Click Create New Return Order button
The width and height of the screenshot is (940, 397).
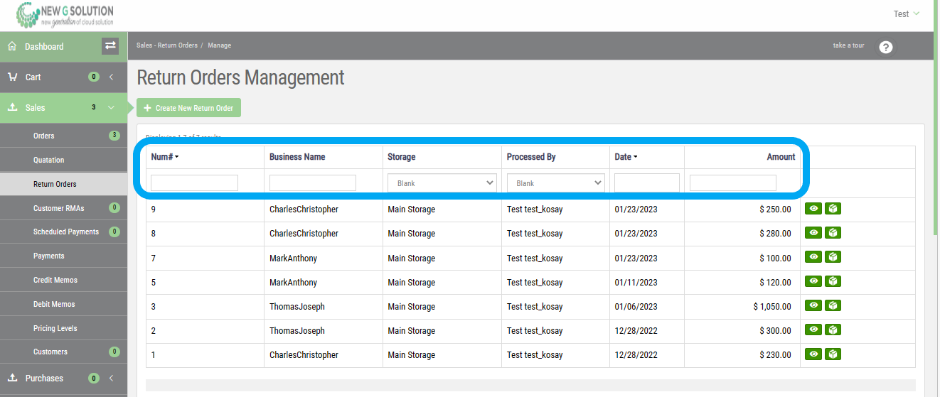pos(189,108)
